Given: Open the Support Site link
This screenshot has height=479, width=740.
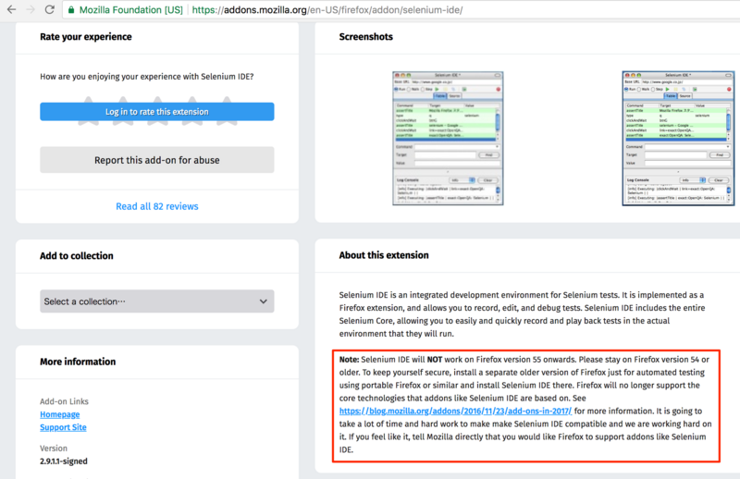Looking at the screenshot, I should coord(63,427).
